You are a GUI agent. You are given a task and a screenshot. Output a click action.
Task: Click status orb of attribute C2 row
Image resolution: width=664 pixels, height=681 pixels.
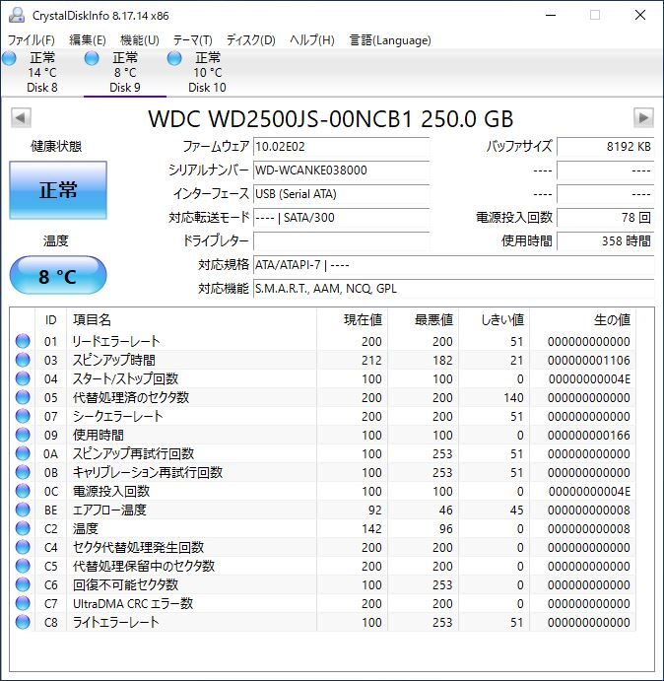(x=23, y=528)
